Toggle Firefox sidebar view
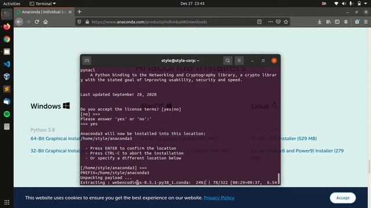 click(x=337, y=22)
